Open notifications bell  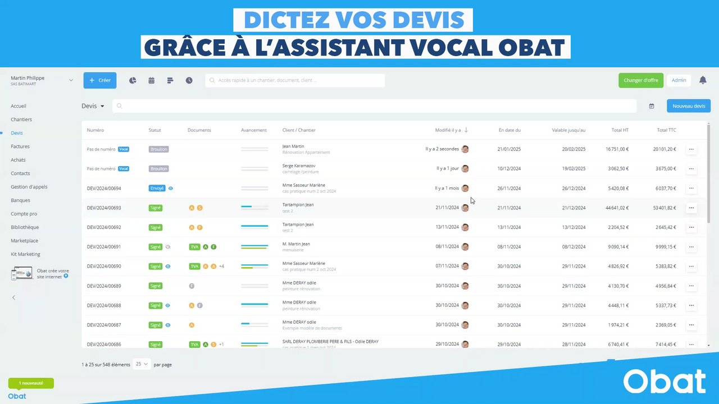(x=703, y=80)
